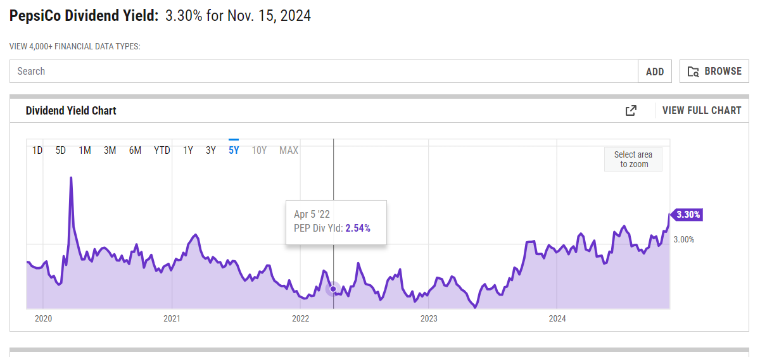760x357 pixels.
Task: Click the 3.30% current yield label
Action: (x=688, y=215)
